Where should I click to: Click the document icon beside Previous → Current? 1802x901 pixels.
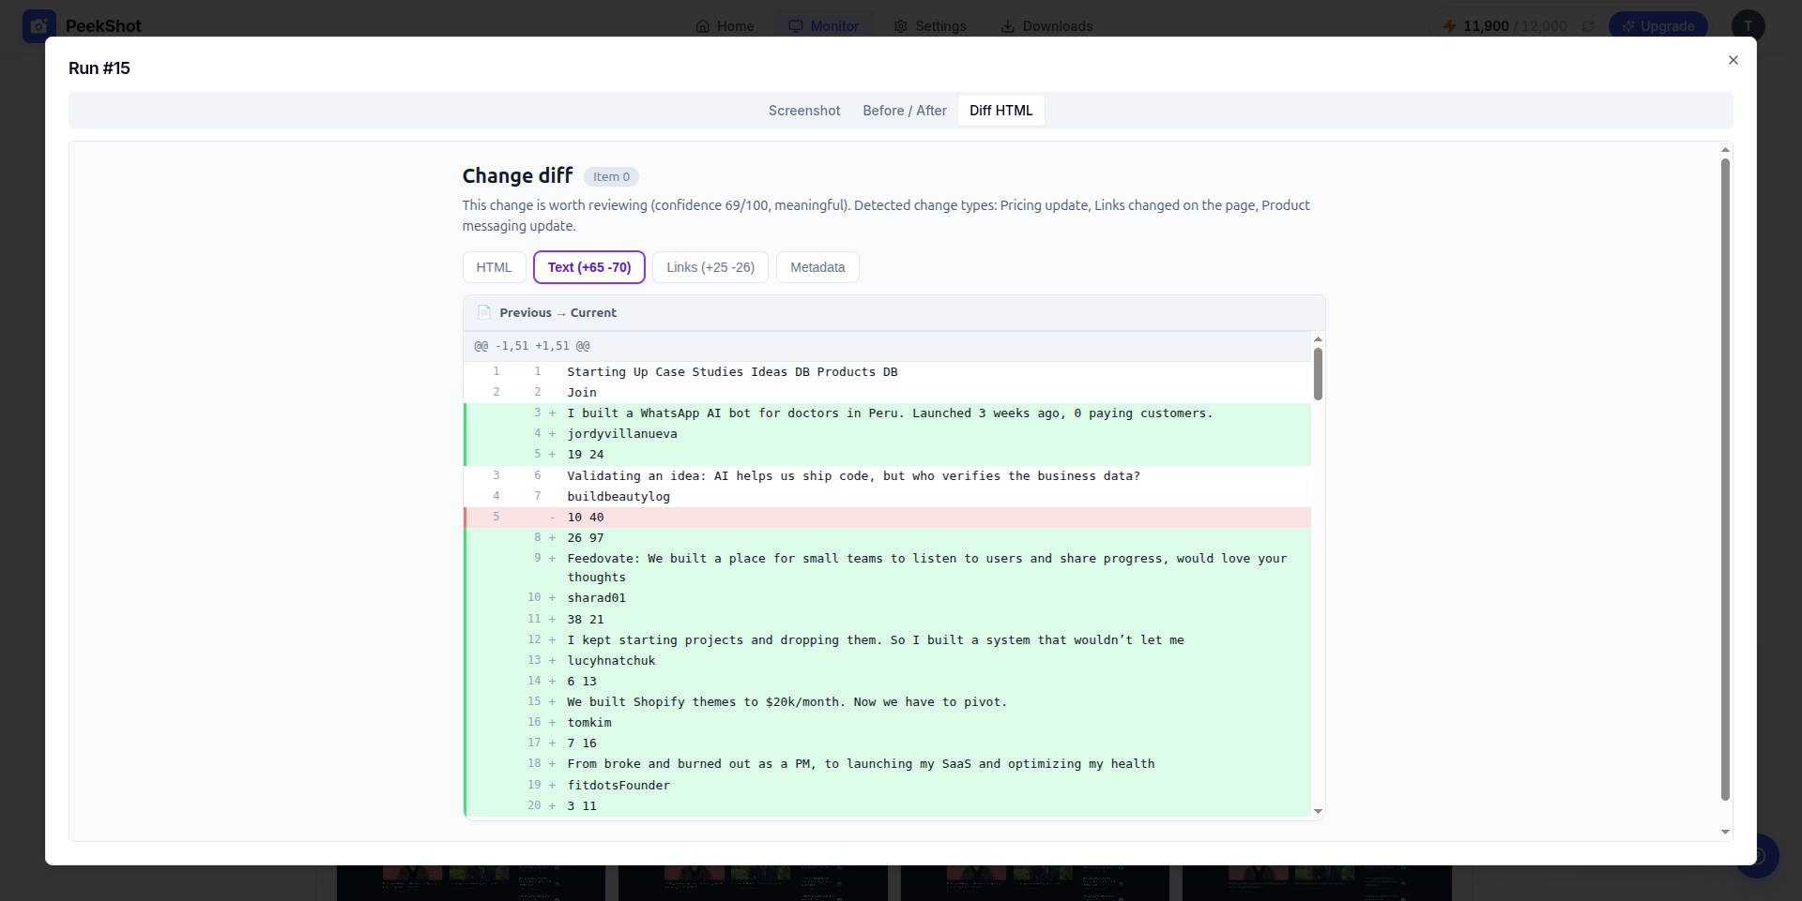(484, 312)
